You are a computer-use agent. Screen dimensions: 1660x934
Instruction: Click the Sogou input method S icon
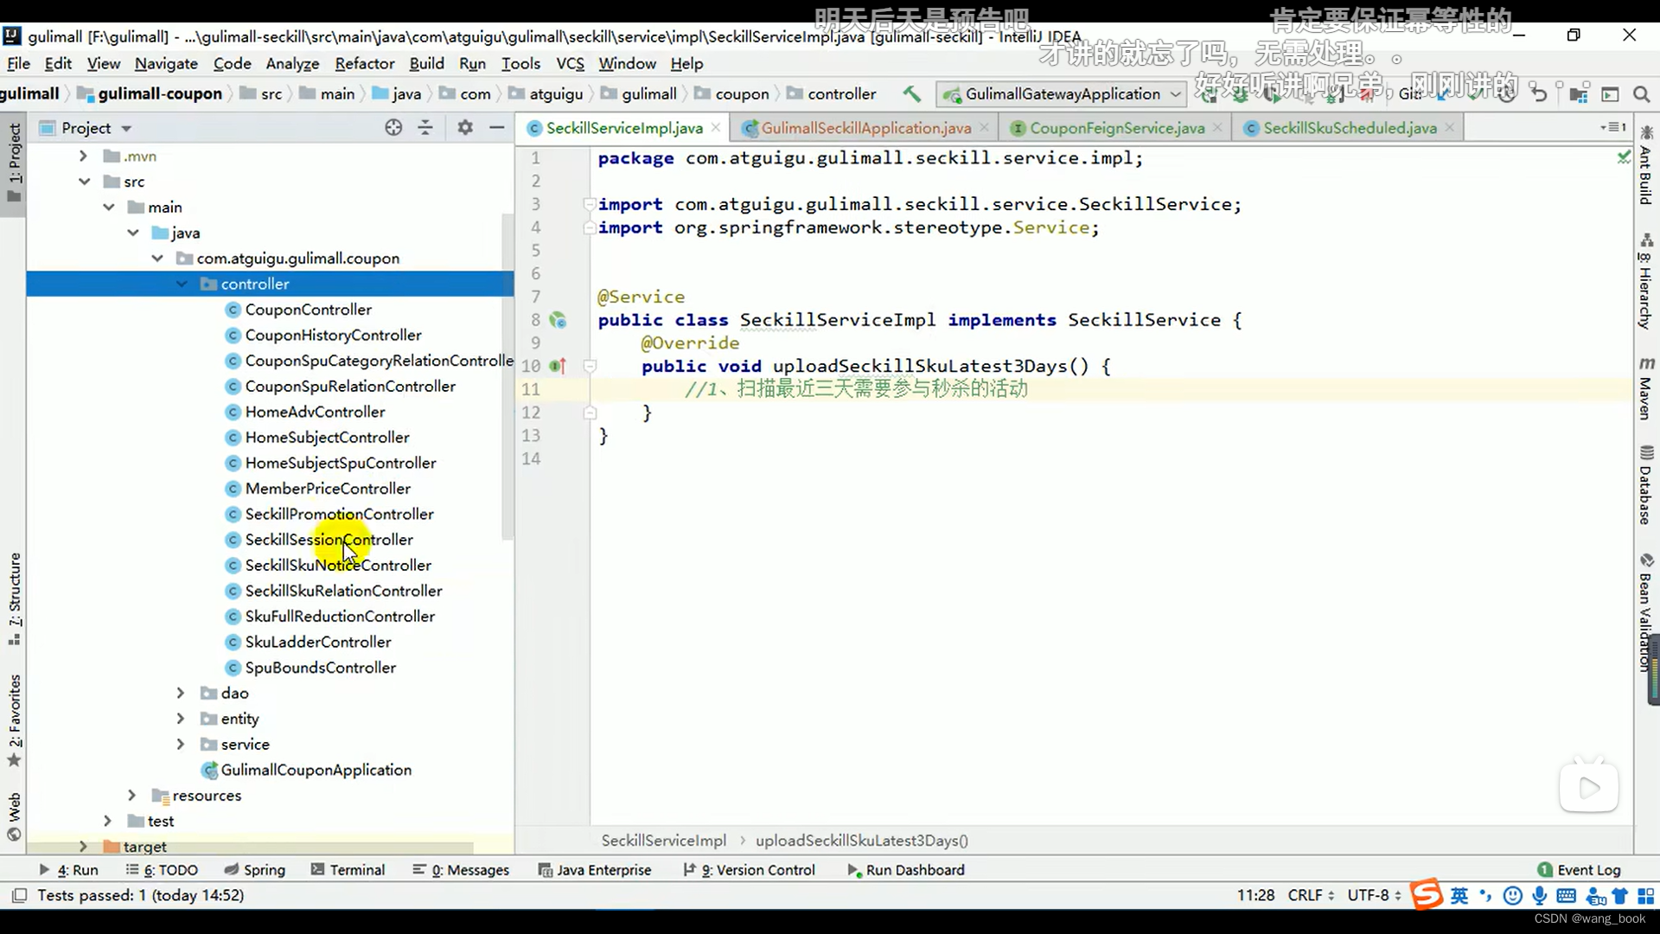point(1427,895)
